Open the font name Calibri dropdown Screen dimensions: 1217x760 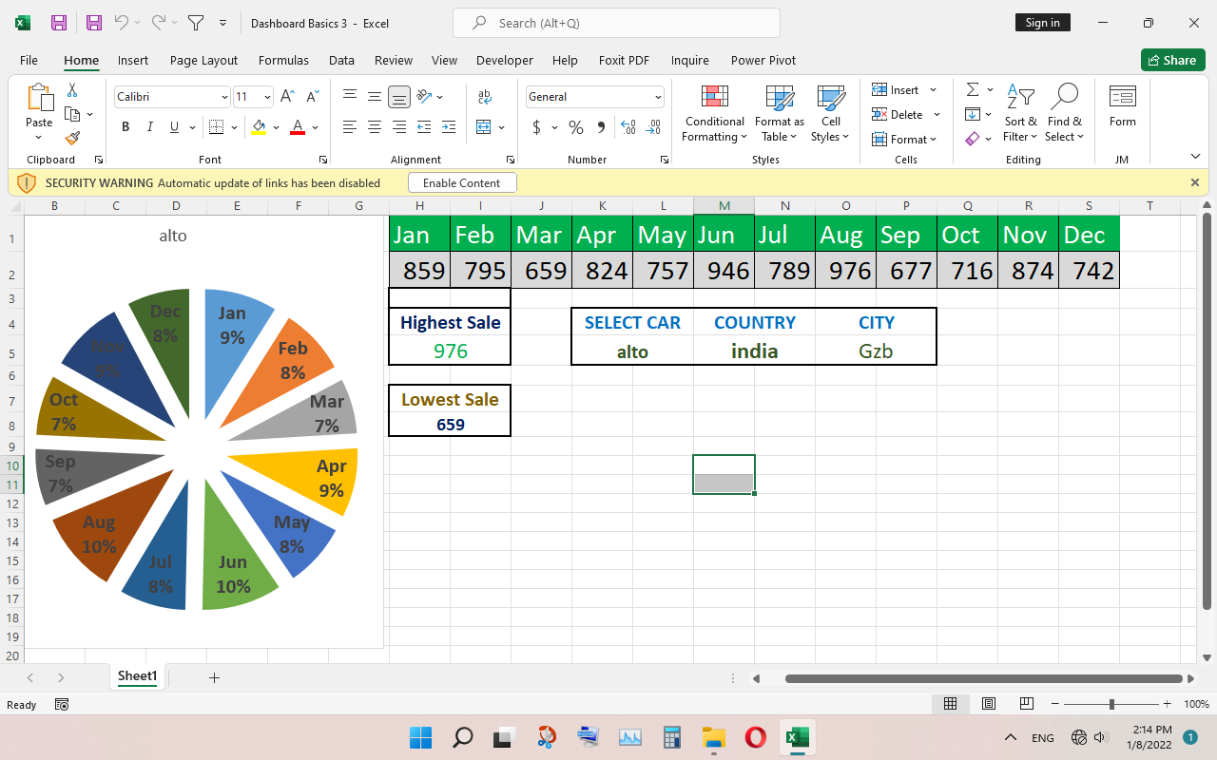(224, 97)
